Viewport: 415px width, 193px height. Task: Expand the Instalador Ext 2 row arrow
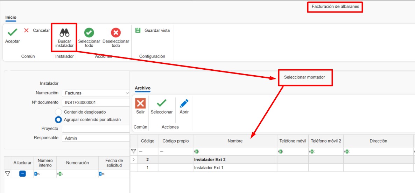point(133,160)
